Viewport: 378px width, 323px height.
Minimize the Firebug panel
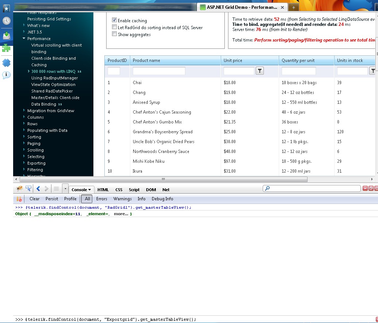(365, 189)
